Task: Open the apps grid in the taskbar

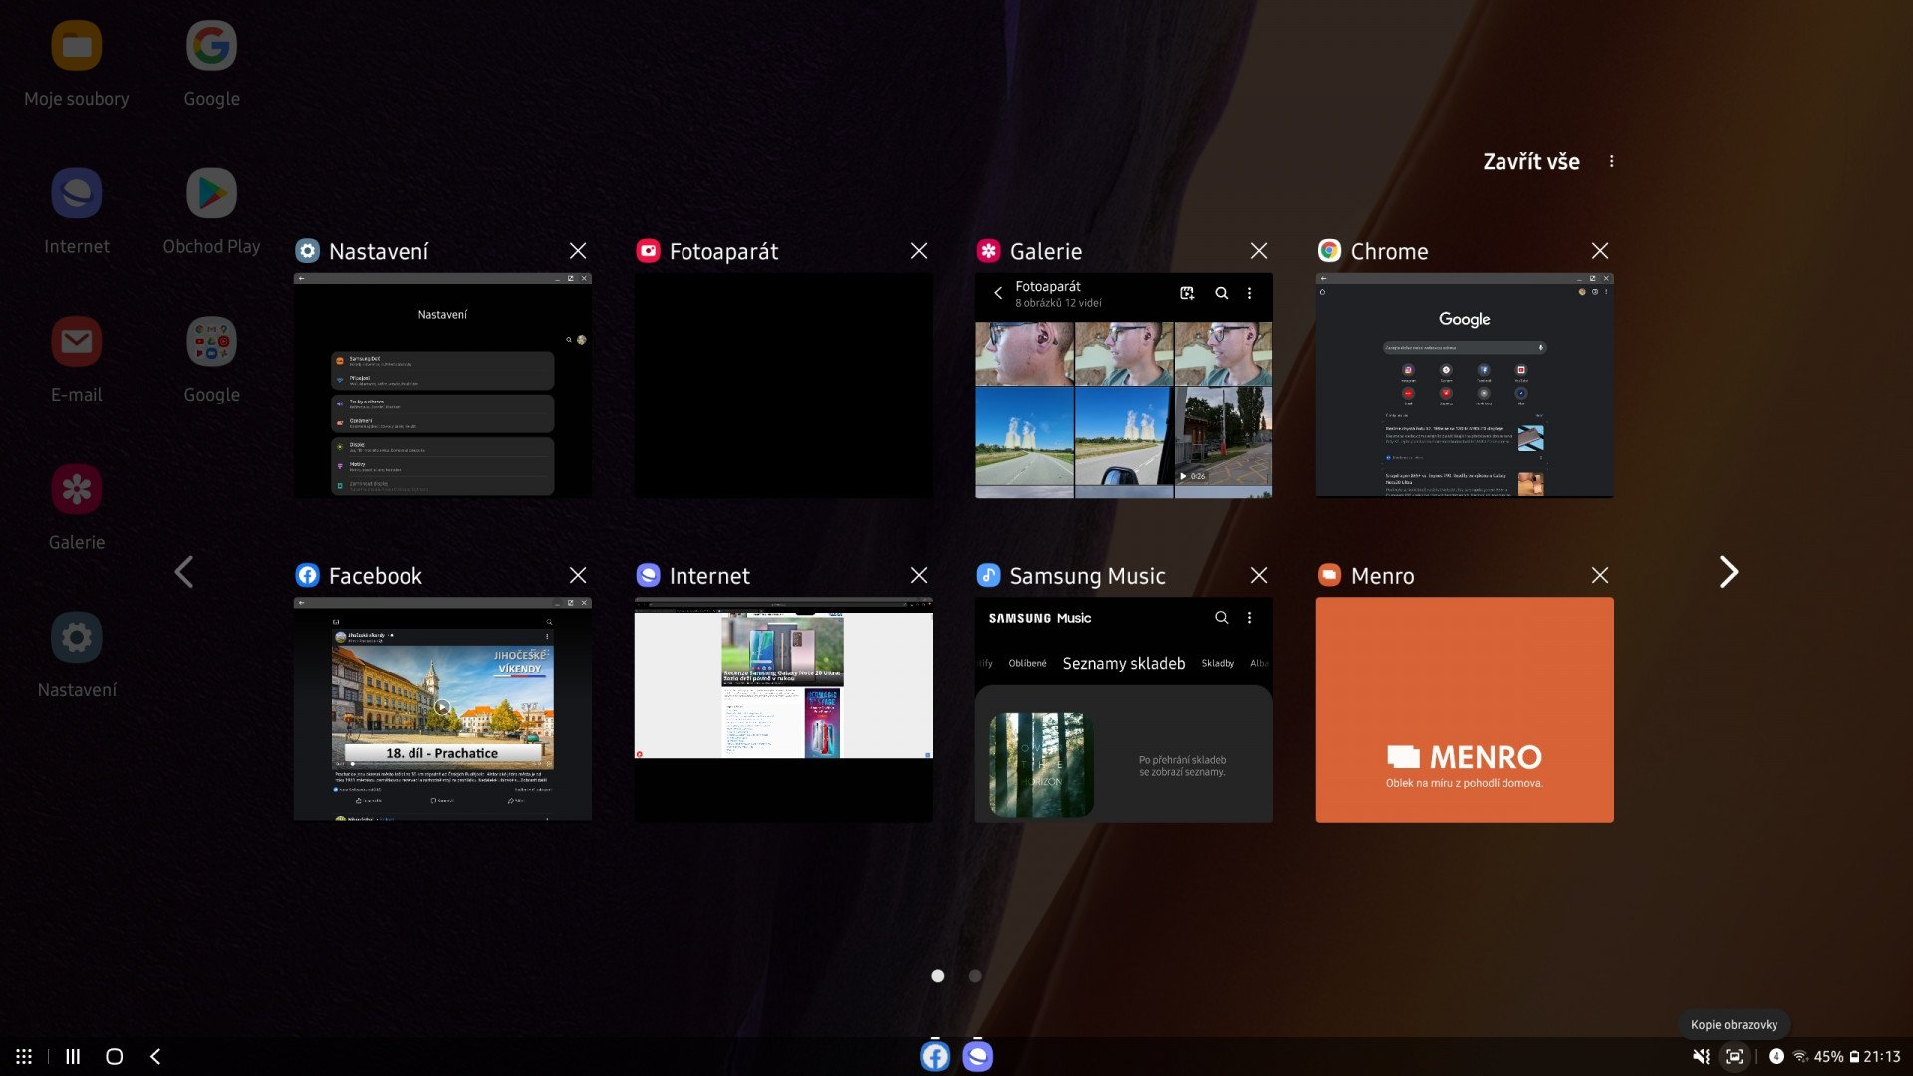Action: tap(24, 1056)
